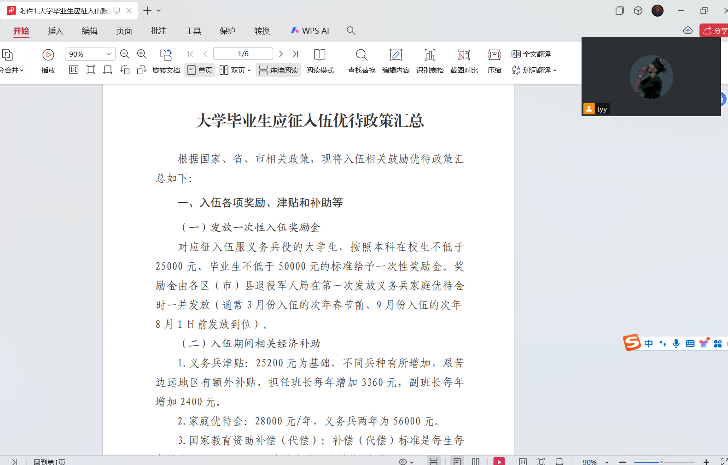Toggle status bar double page view icon

pos(476,461)
